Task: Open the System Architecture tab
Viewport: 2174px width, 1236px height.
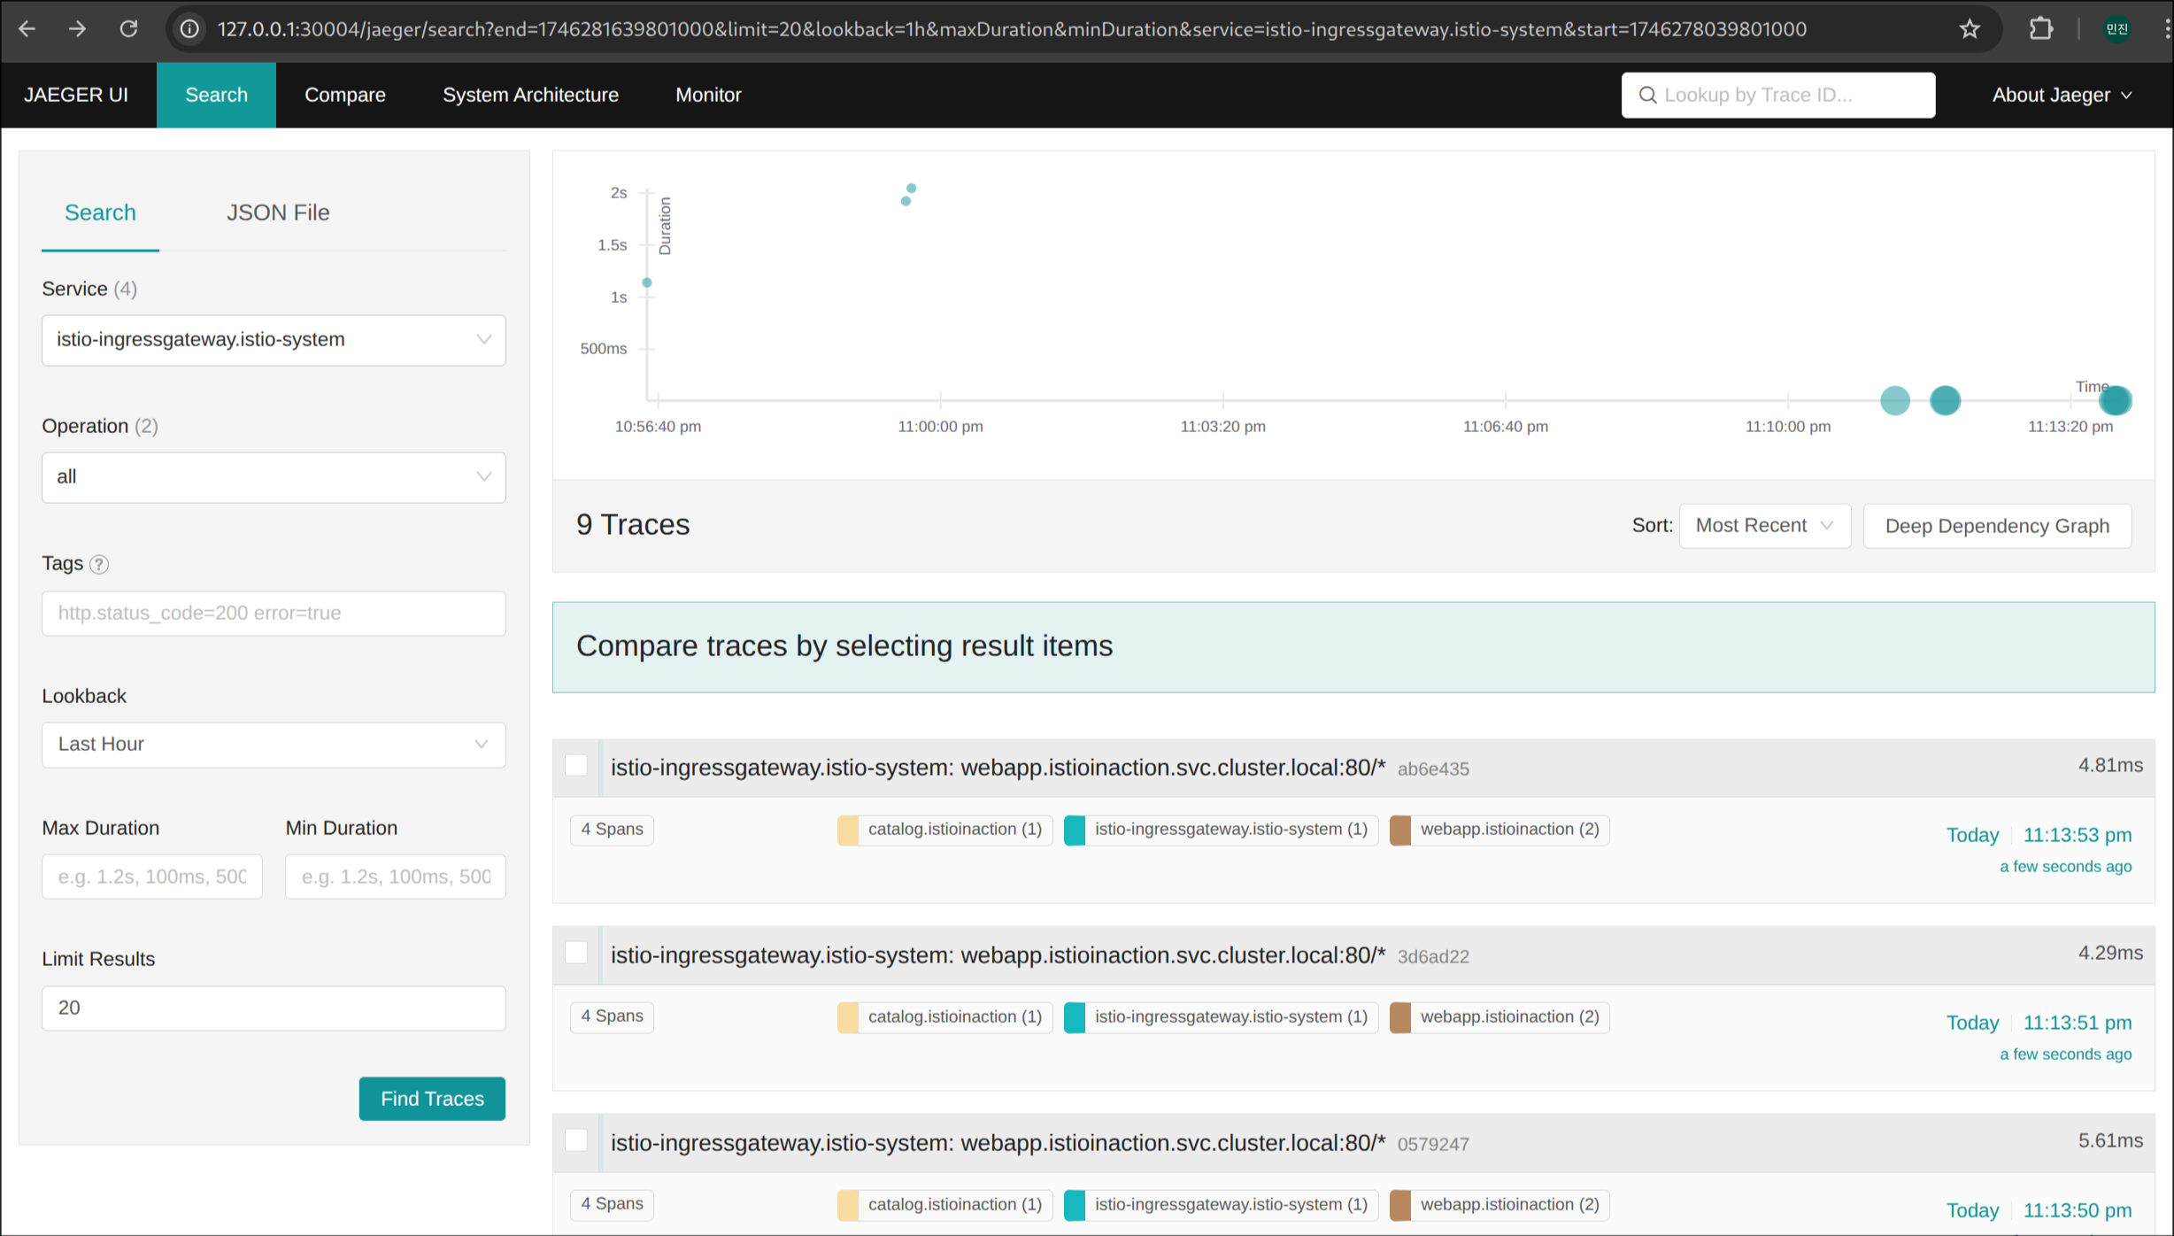Action: [x=530, y=95]
